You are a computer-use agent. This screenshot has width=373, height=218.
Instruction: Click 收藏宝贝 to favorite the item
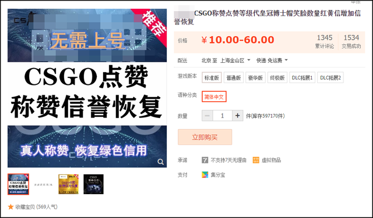coord(24,207)
